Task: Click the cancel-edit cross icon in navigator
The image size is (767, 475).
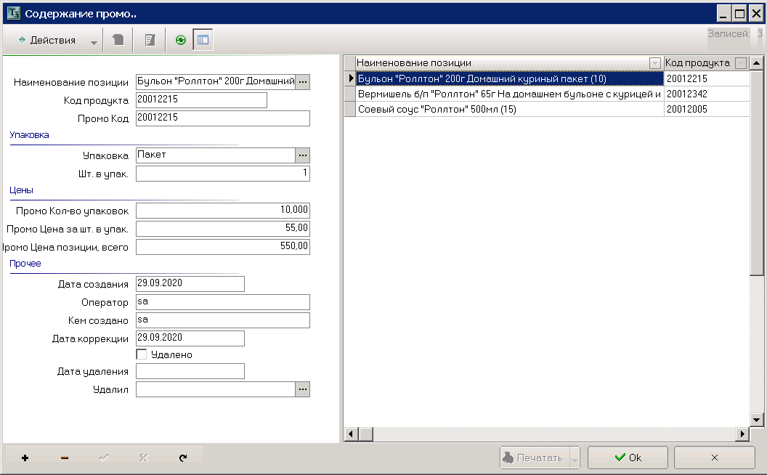Action: pyautogui.click(x=143, y=458)
